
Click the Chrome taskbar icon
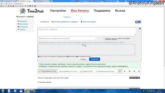click(x=27, y=91)
